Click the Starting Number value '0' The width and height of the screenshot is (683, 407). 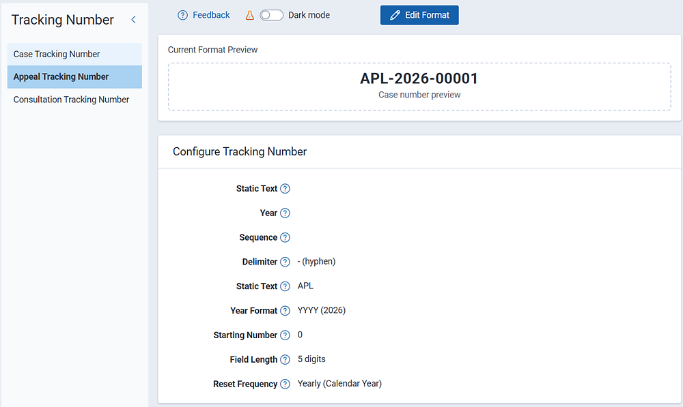click(300, 334)
